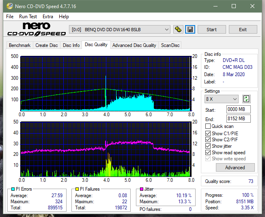Click the End MB input field
This screenshot has width=265, height=217.
239,119
